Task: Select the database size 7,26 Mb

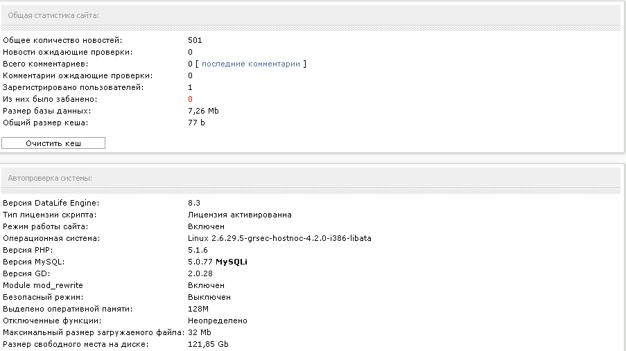Action: tap(203, 111)
